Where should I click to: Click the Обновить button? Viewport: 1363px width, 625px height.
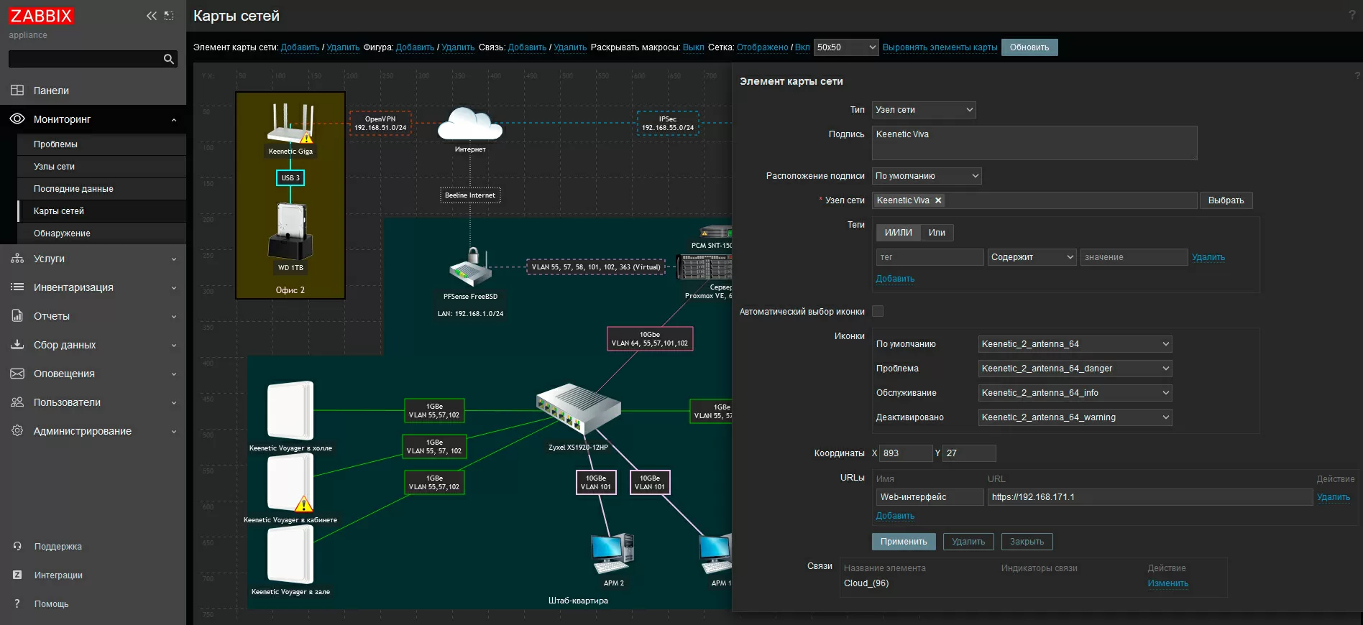coord(1029,47)
